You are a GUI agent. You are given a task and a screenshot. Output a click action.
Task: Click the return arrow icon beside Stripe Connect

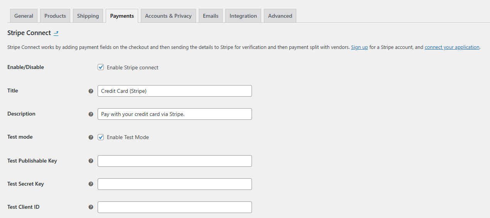pyautogui.click(x=56, y=33)
